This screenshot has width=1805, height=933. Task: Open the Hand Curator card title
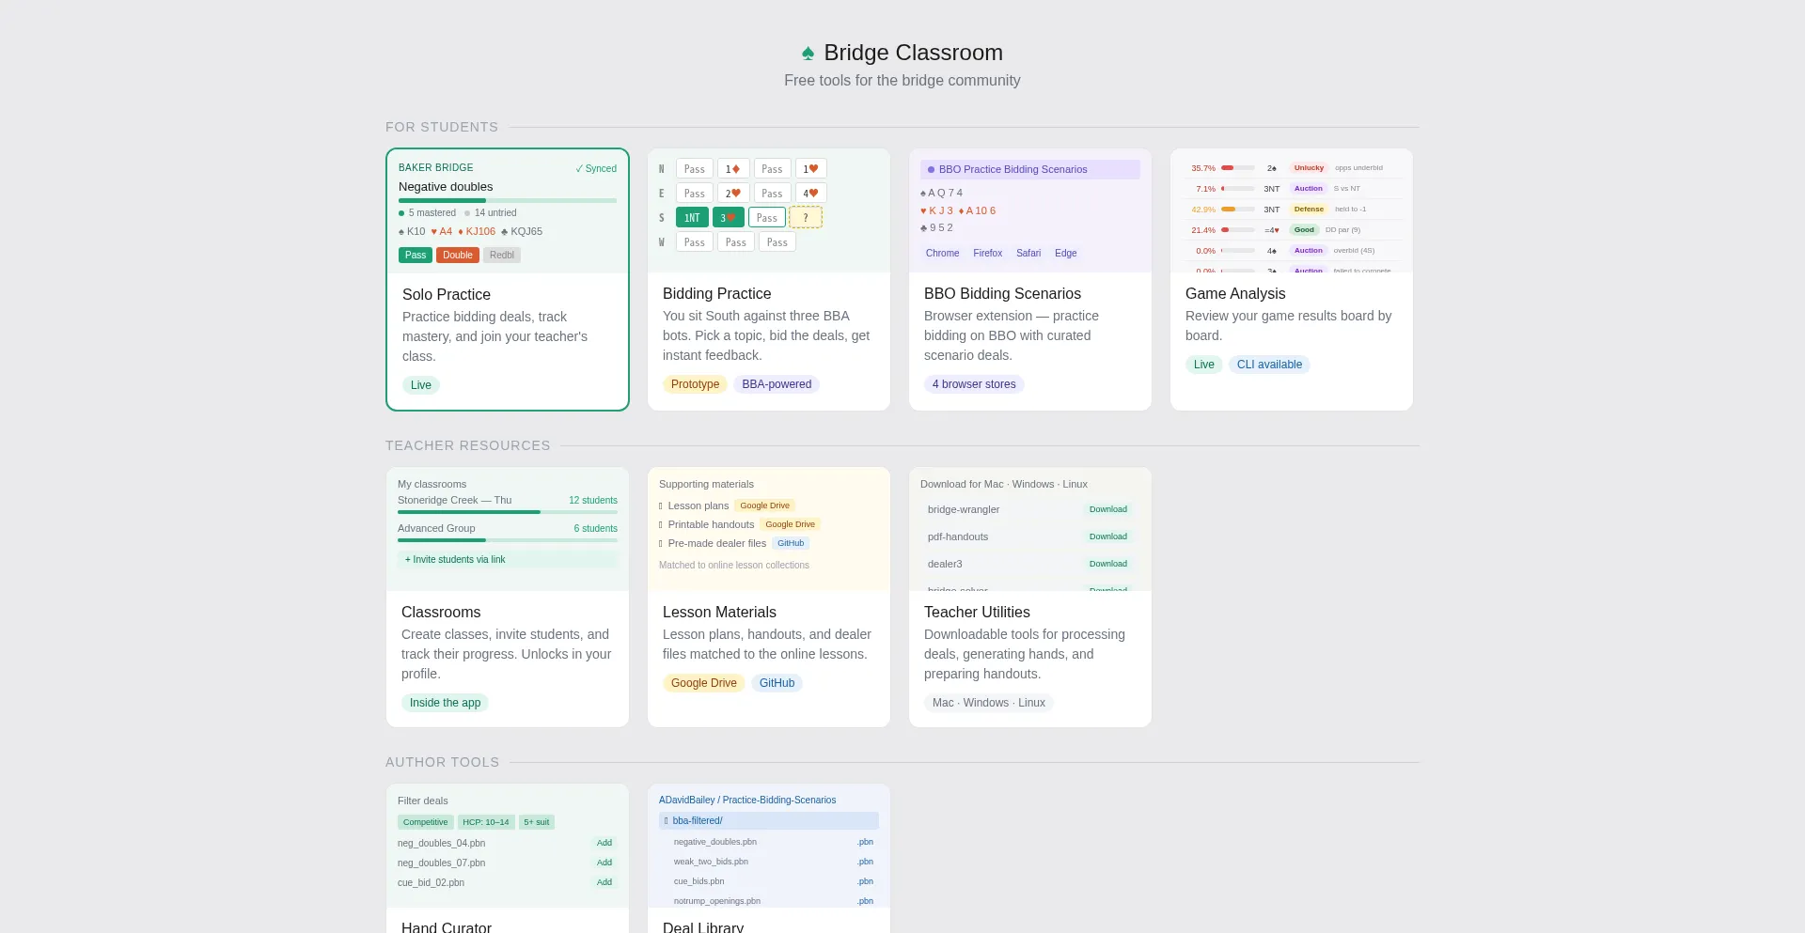(x=447, y=926)
